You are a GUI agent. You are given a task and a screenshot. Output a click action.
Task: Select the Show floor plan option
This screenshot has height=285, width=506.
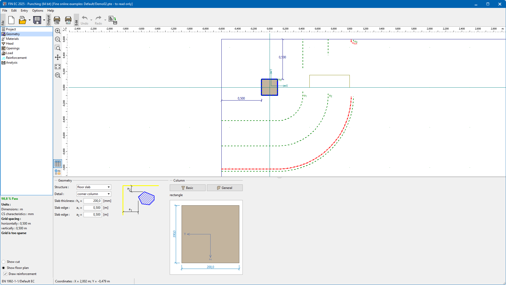(3, 268)
